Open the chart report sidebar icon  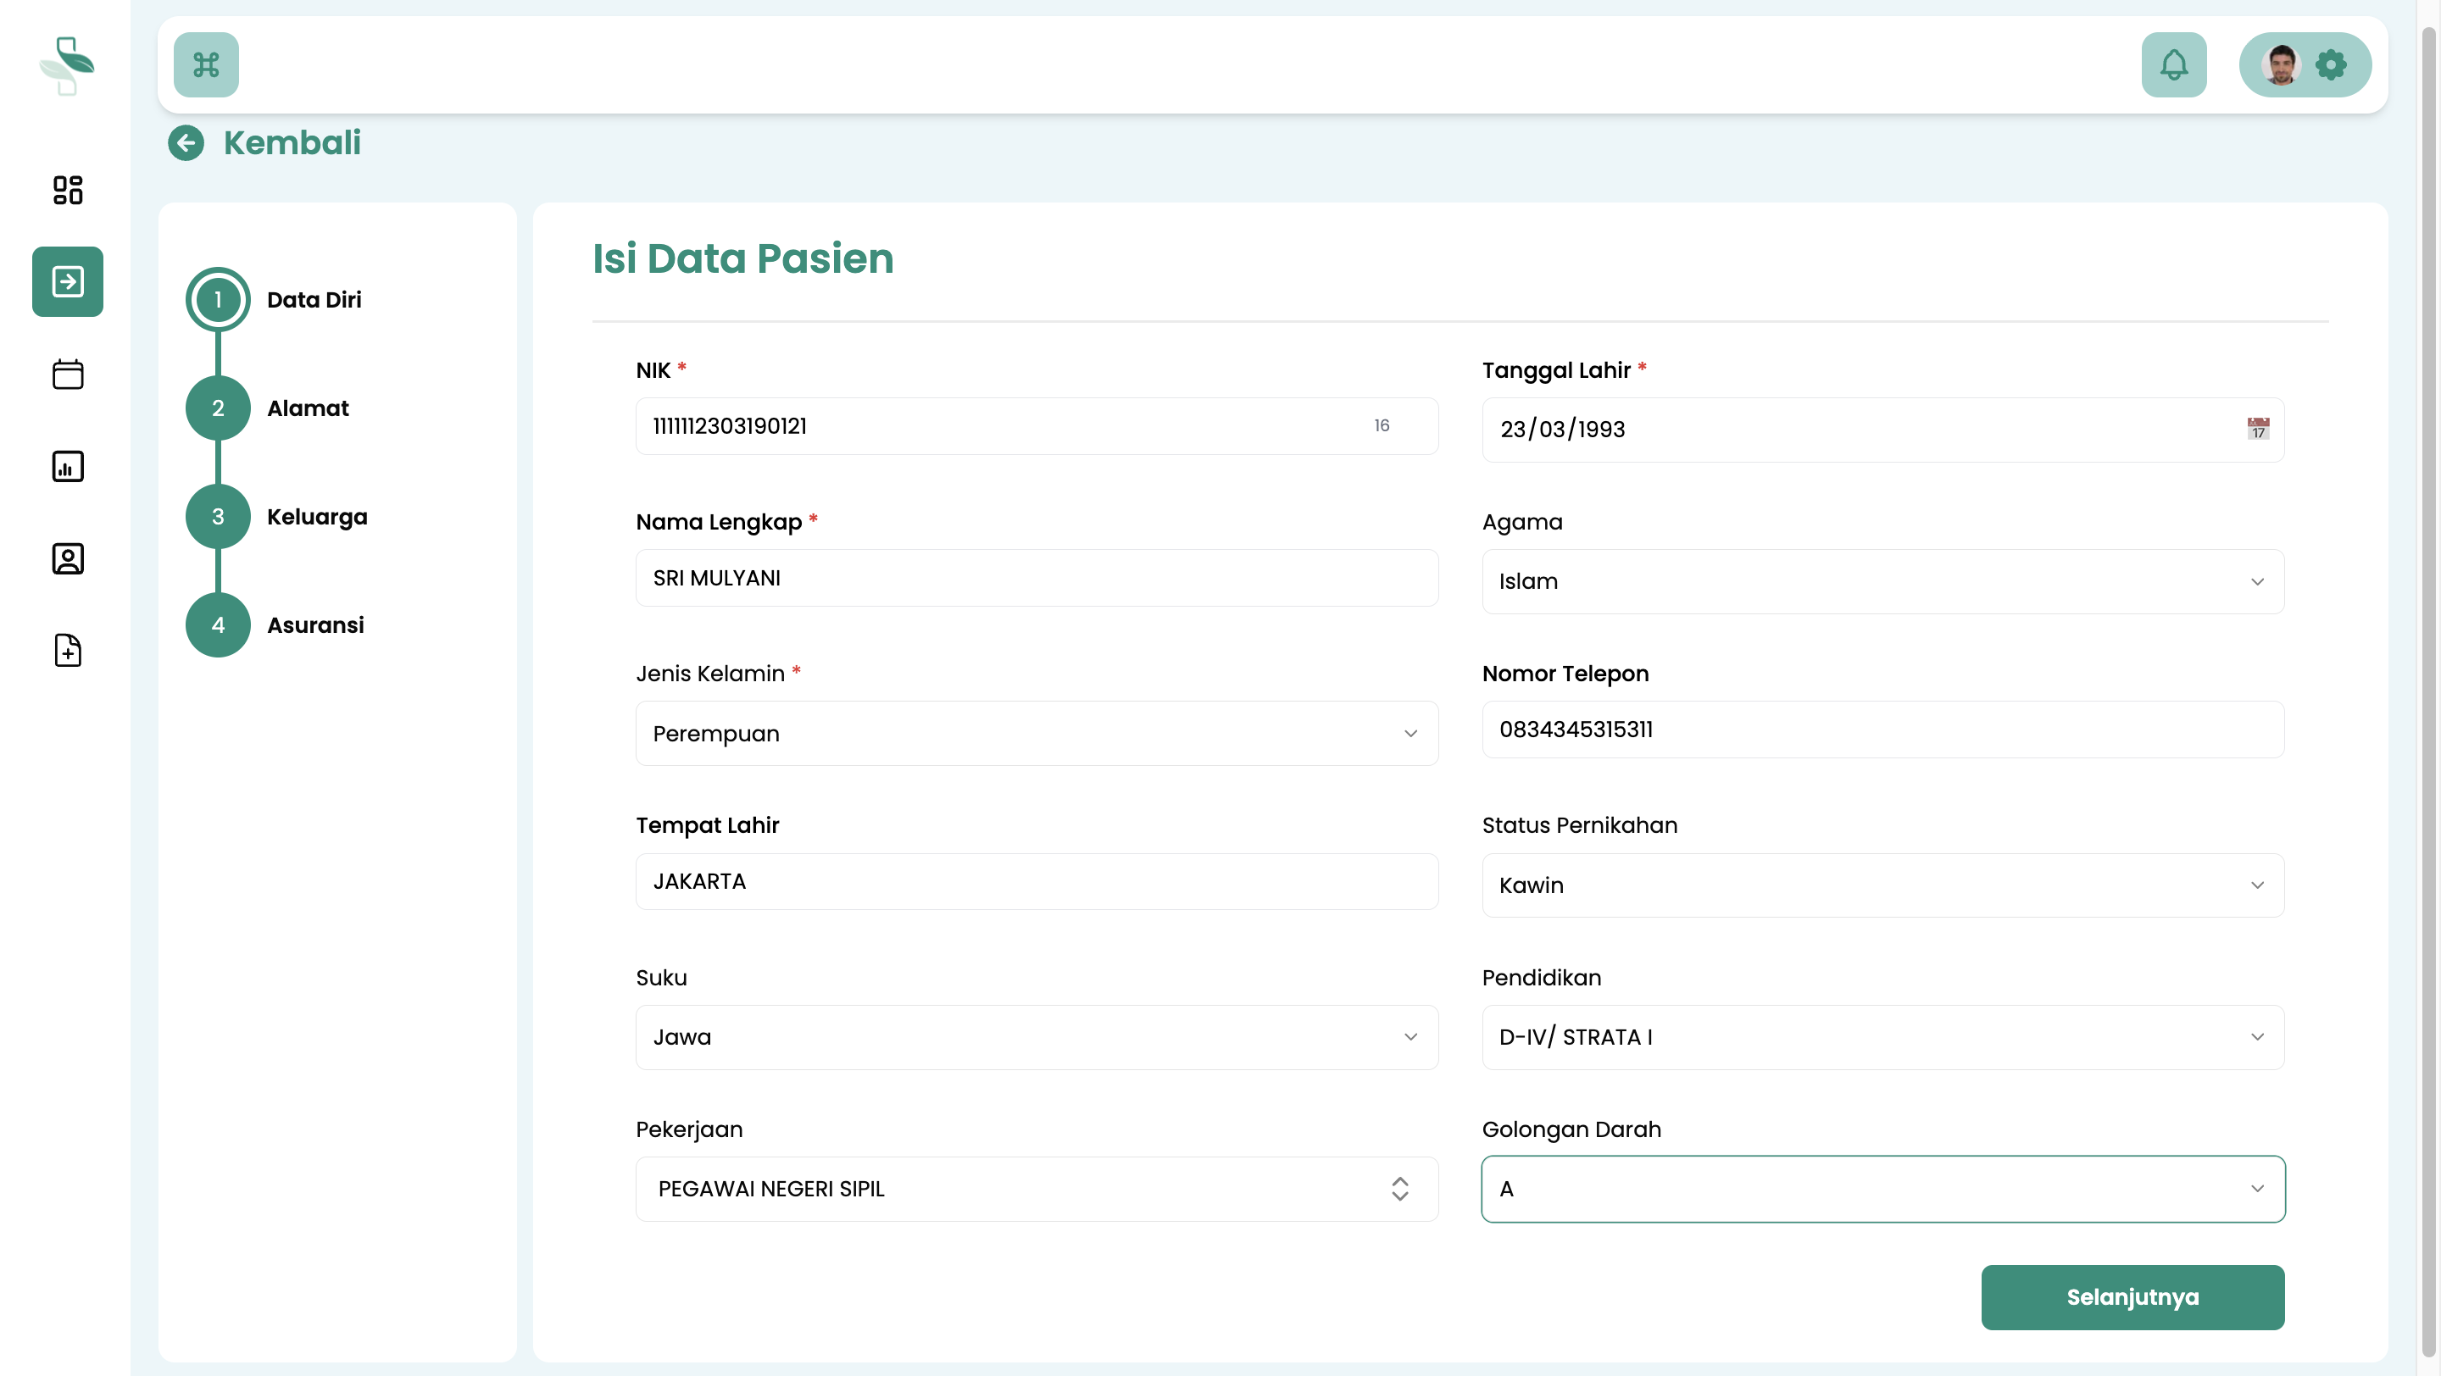click(67, 466)
